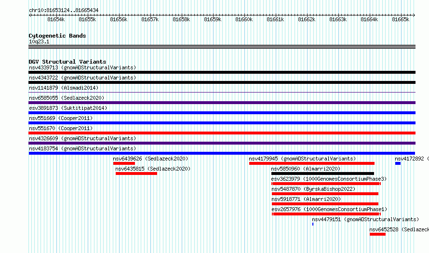The image size is (429, 253).
Task: Select the nsv551669 Cooper2011 label
Action: (x=61, y=118)
